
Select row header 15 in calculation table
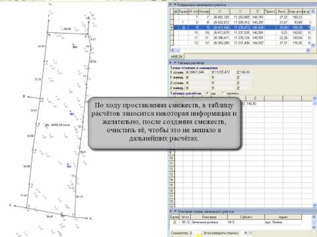point(172,185)
